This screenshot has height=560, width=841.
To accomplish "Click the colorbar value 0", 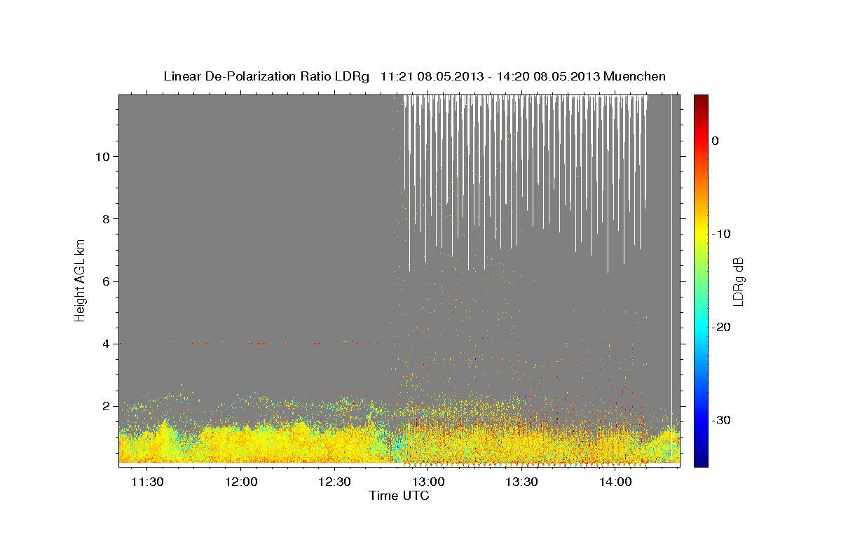I will click(x=716, y=141).
